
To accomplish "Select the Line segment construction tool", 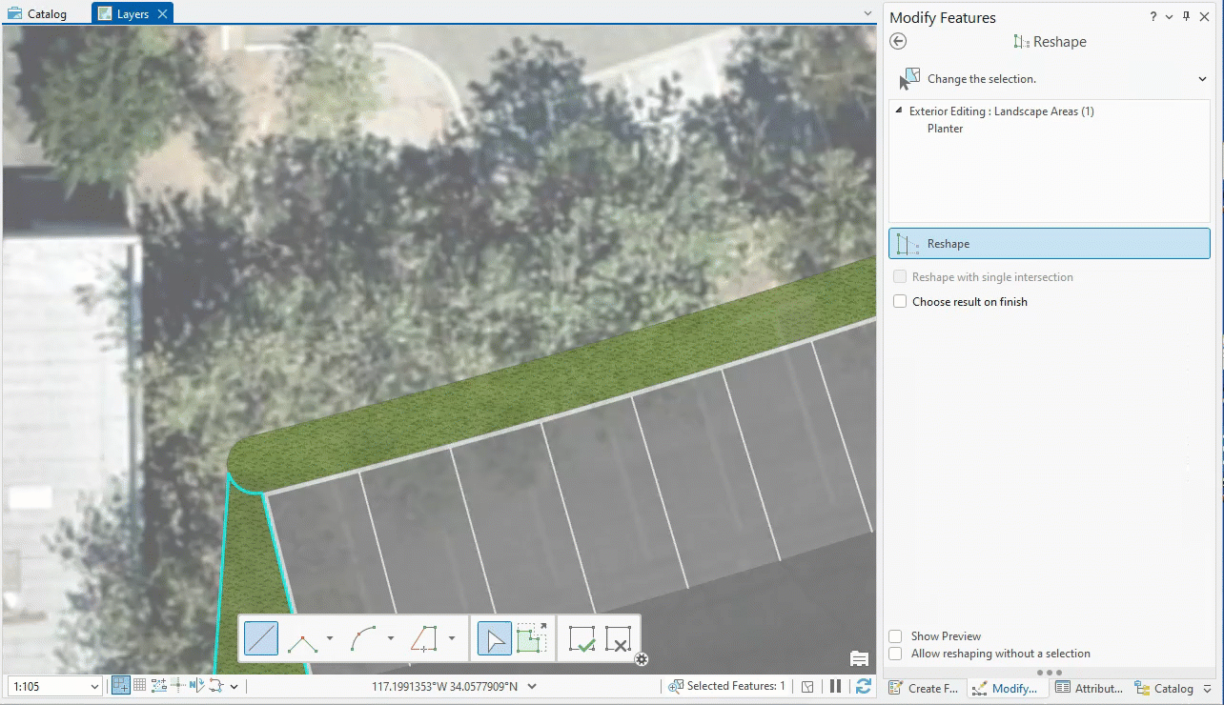I will [261, 638].
